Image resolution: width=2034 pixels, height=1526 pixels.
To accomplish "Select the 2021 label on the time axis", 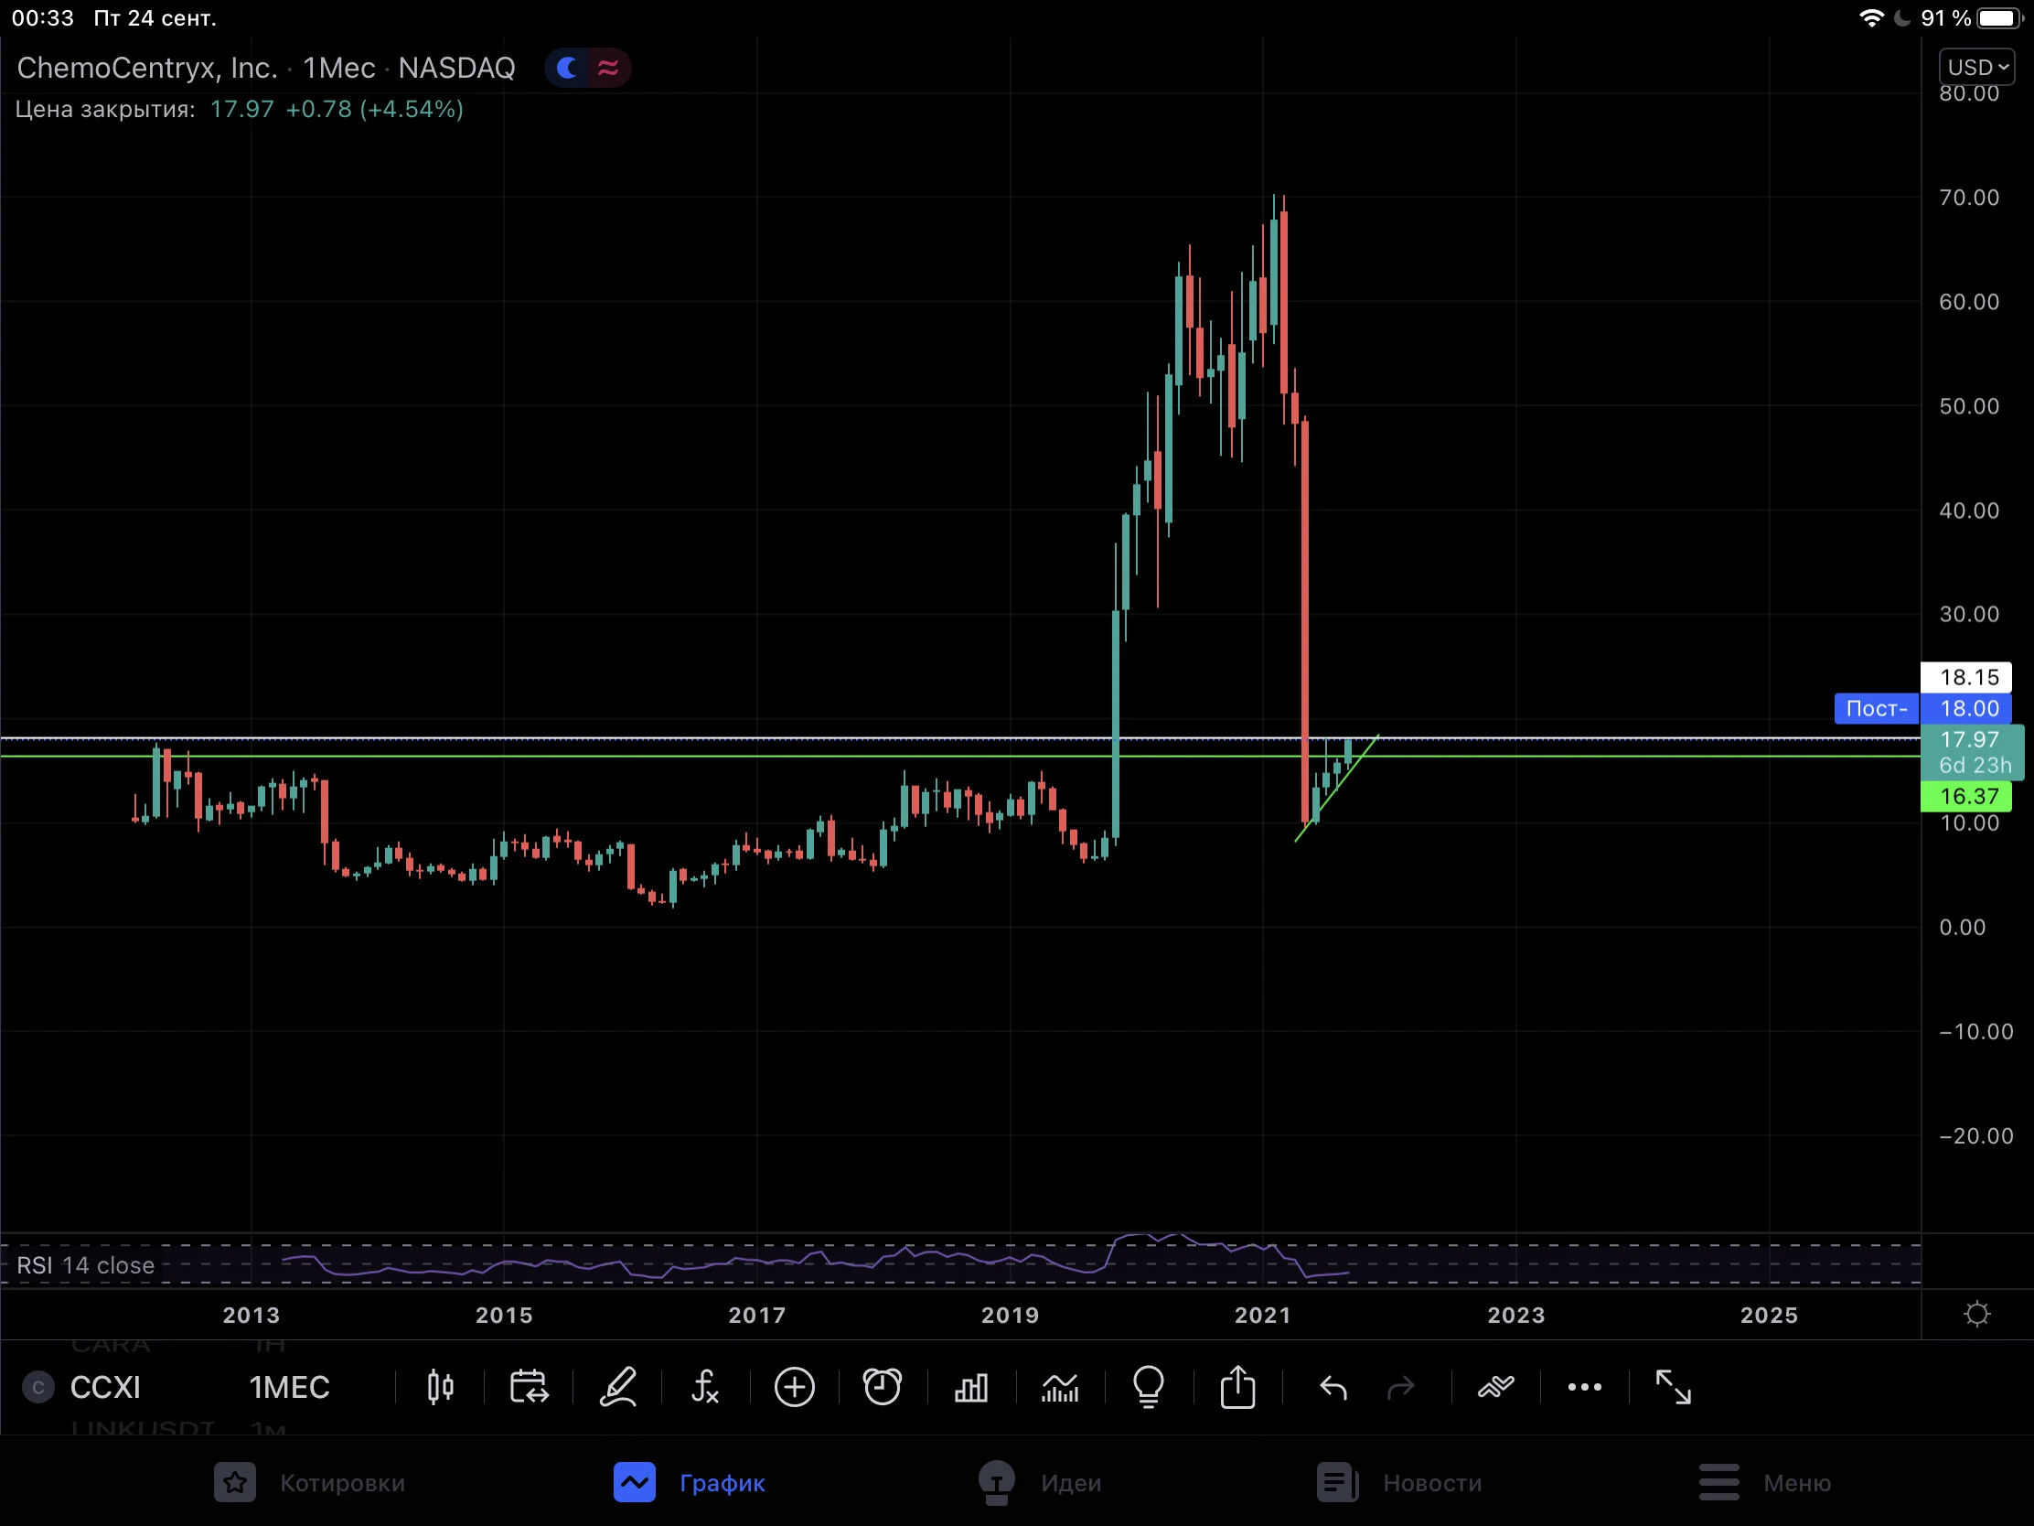I will coord(1262,1315).
